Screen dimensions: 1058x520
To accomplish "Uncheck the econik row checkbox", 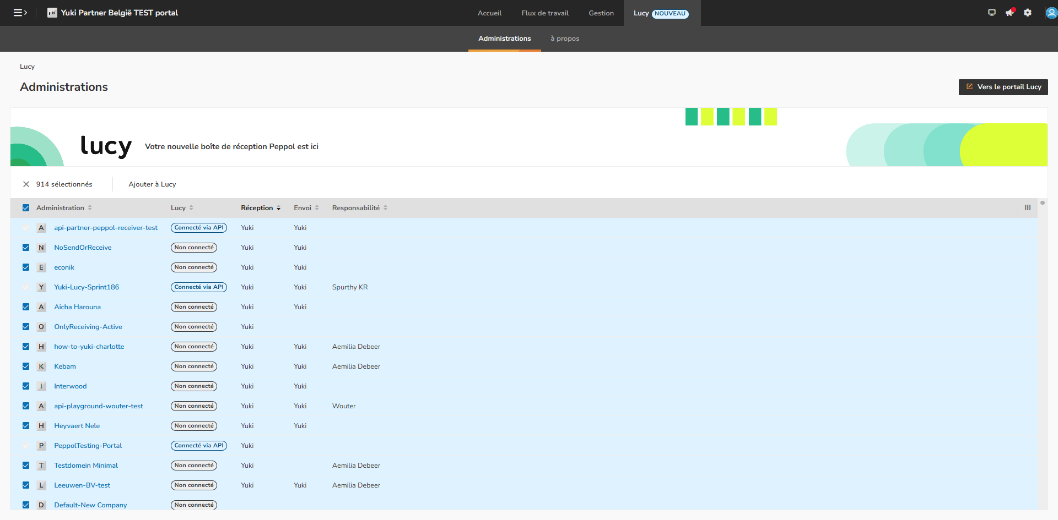I will [26, 267].
